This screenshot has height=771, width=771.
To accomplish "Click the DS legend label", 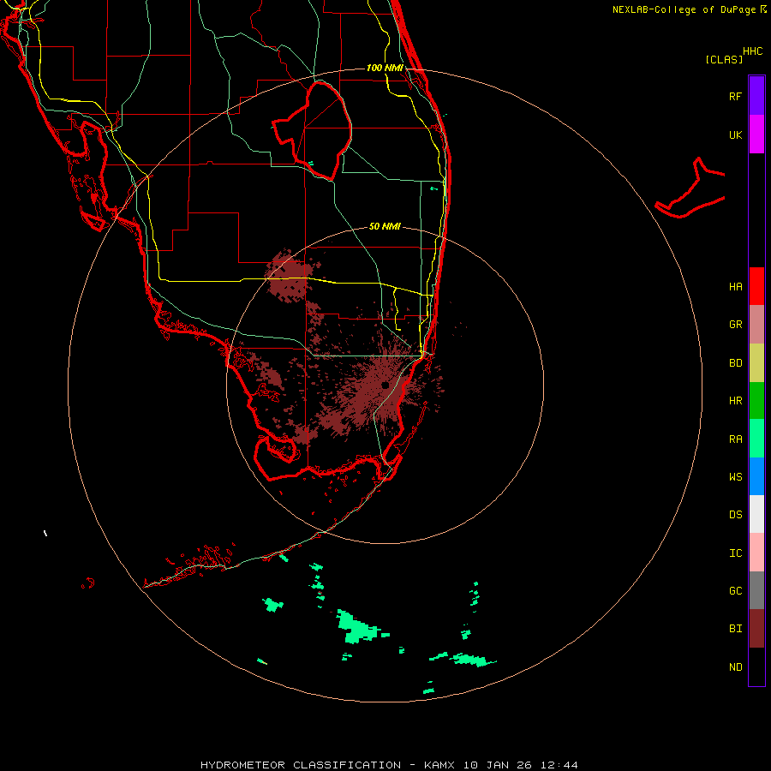I will click(x=735, y=515).
